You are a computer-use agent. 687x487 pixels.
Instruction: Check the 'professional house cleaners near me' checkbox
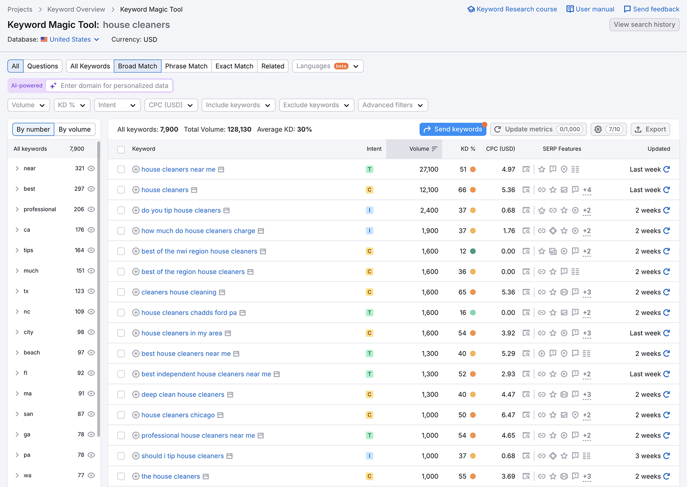click(x=121, y=436)
